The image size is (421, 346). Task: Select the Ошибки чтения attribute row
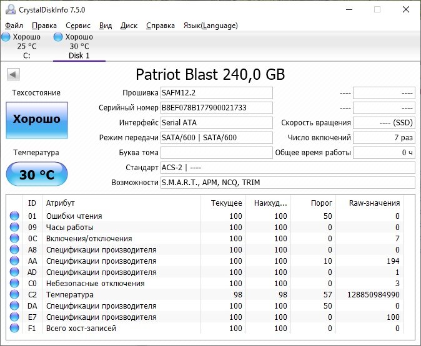click(x=205, y=216)
